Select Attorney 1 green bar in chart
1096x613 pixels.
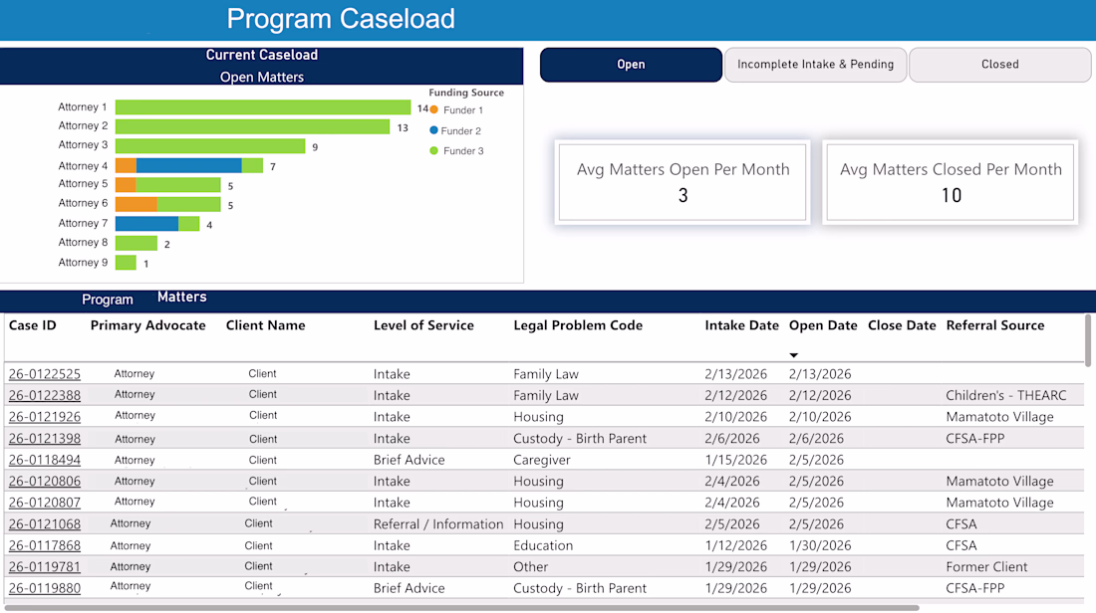click(263, 106)
